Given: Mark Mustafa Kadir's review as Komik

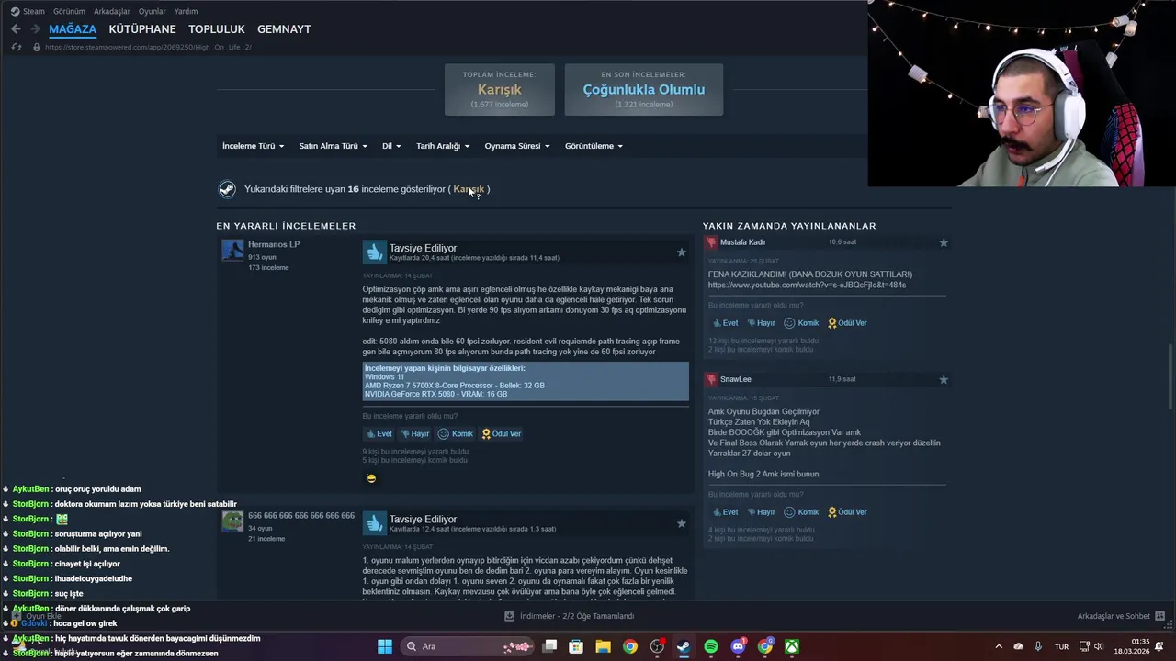Looking at the screenshot, I should click(801, 323).
